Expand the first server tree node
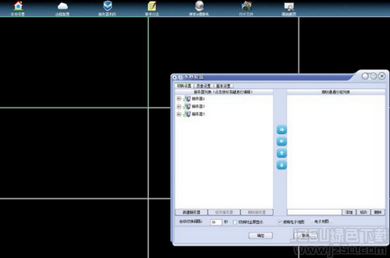 (x=179, y=99)
